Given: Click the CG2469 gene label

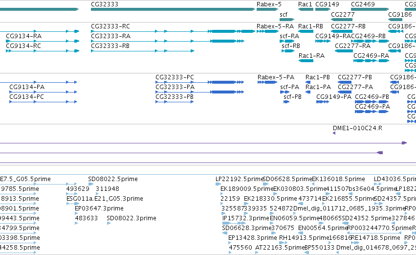Looking at the screenshot, I should click(x=363, y=4).
